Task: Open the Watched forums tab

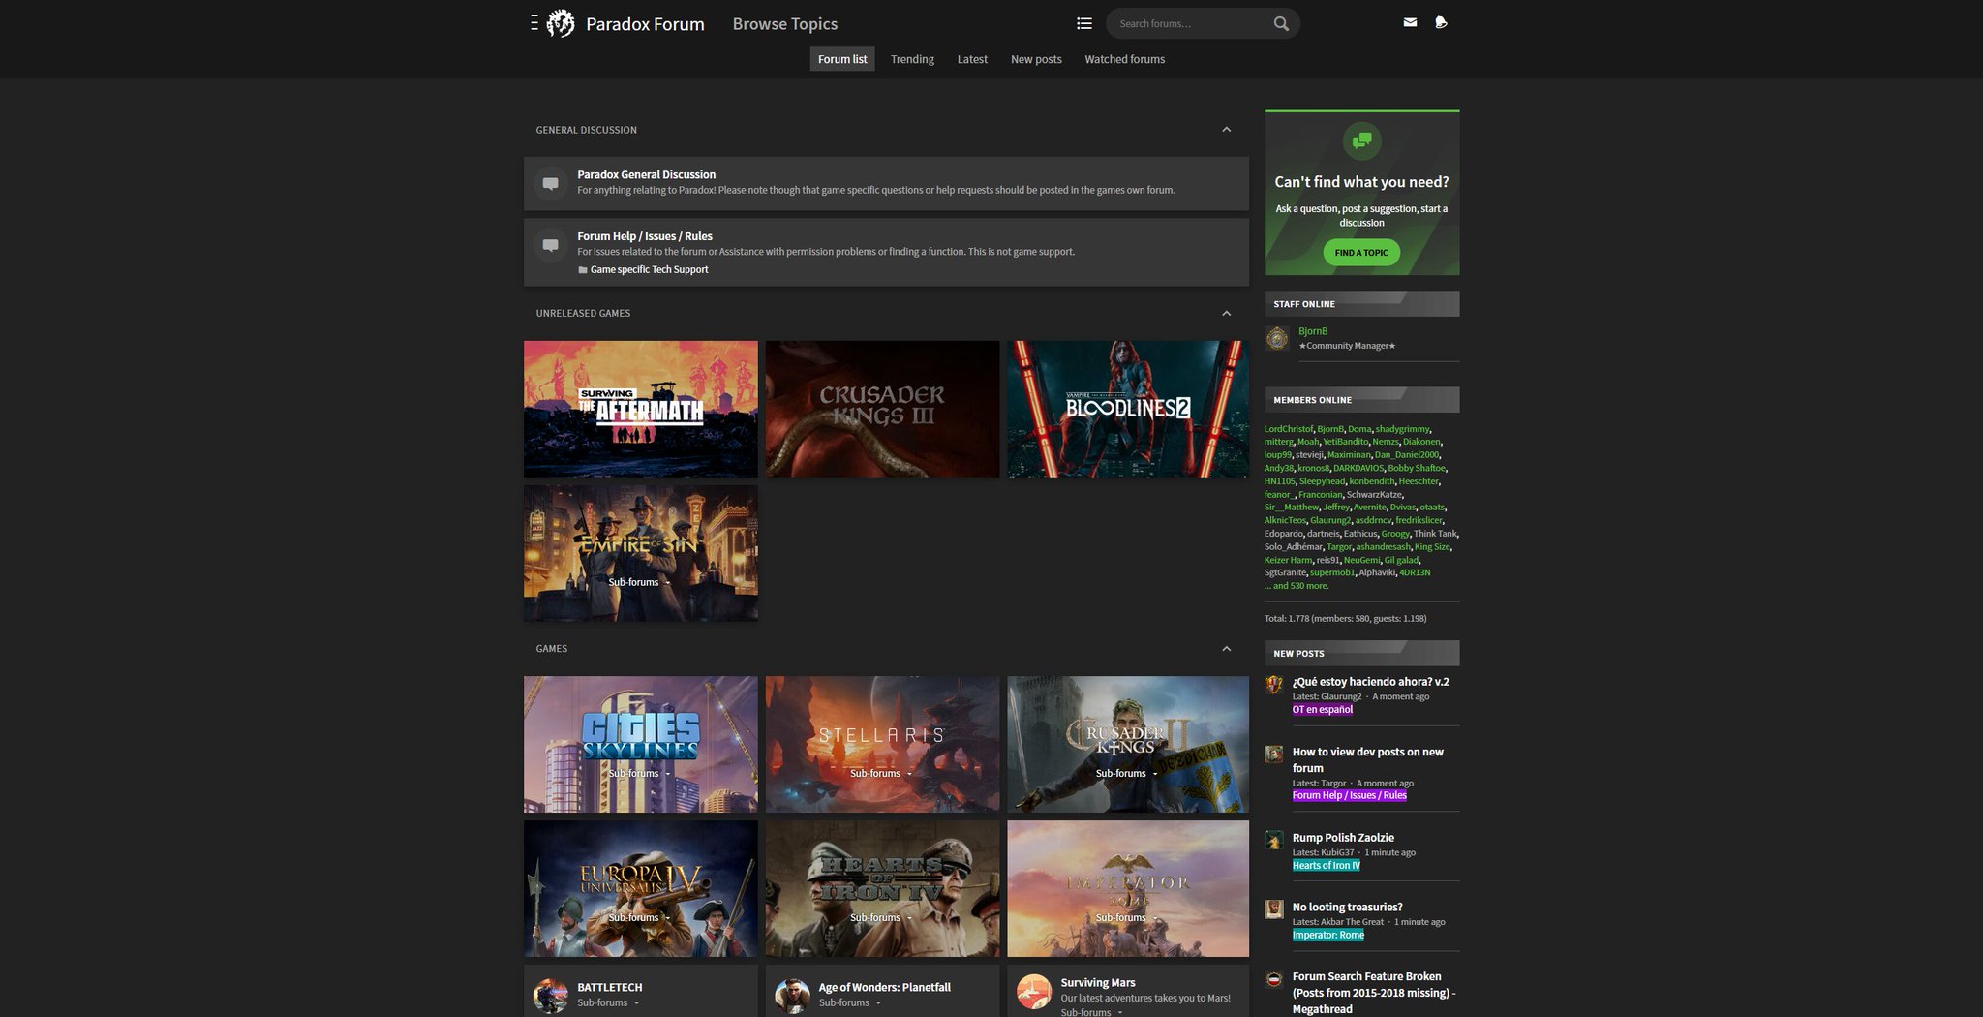Action: click(1124, 59)
